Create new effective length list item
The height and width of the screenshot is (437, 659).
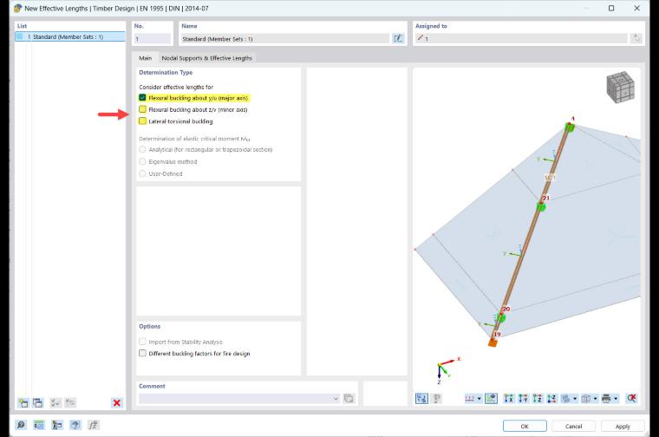pos(23,403)
